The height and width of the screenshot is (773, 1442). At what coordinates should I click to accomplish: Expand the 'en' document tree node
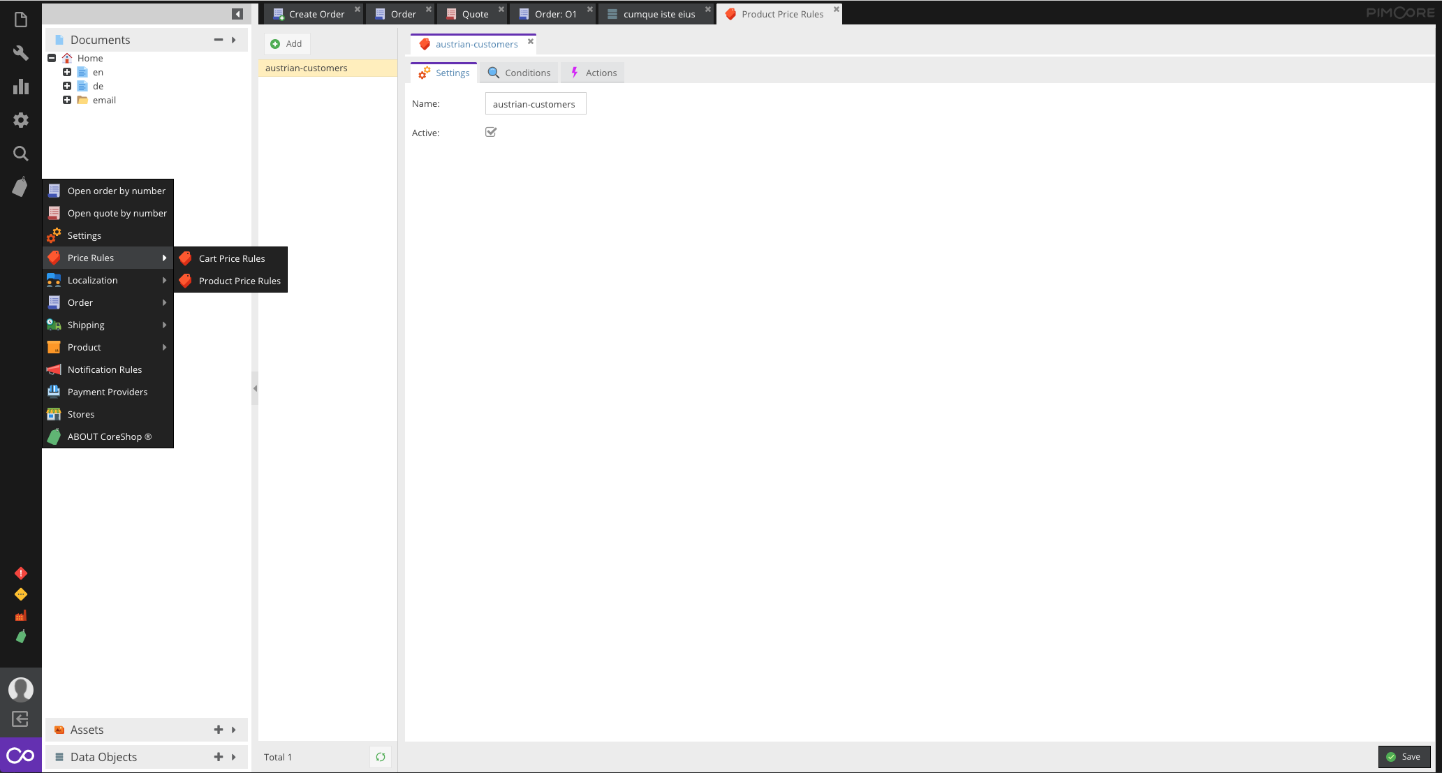point(67,72)
